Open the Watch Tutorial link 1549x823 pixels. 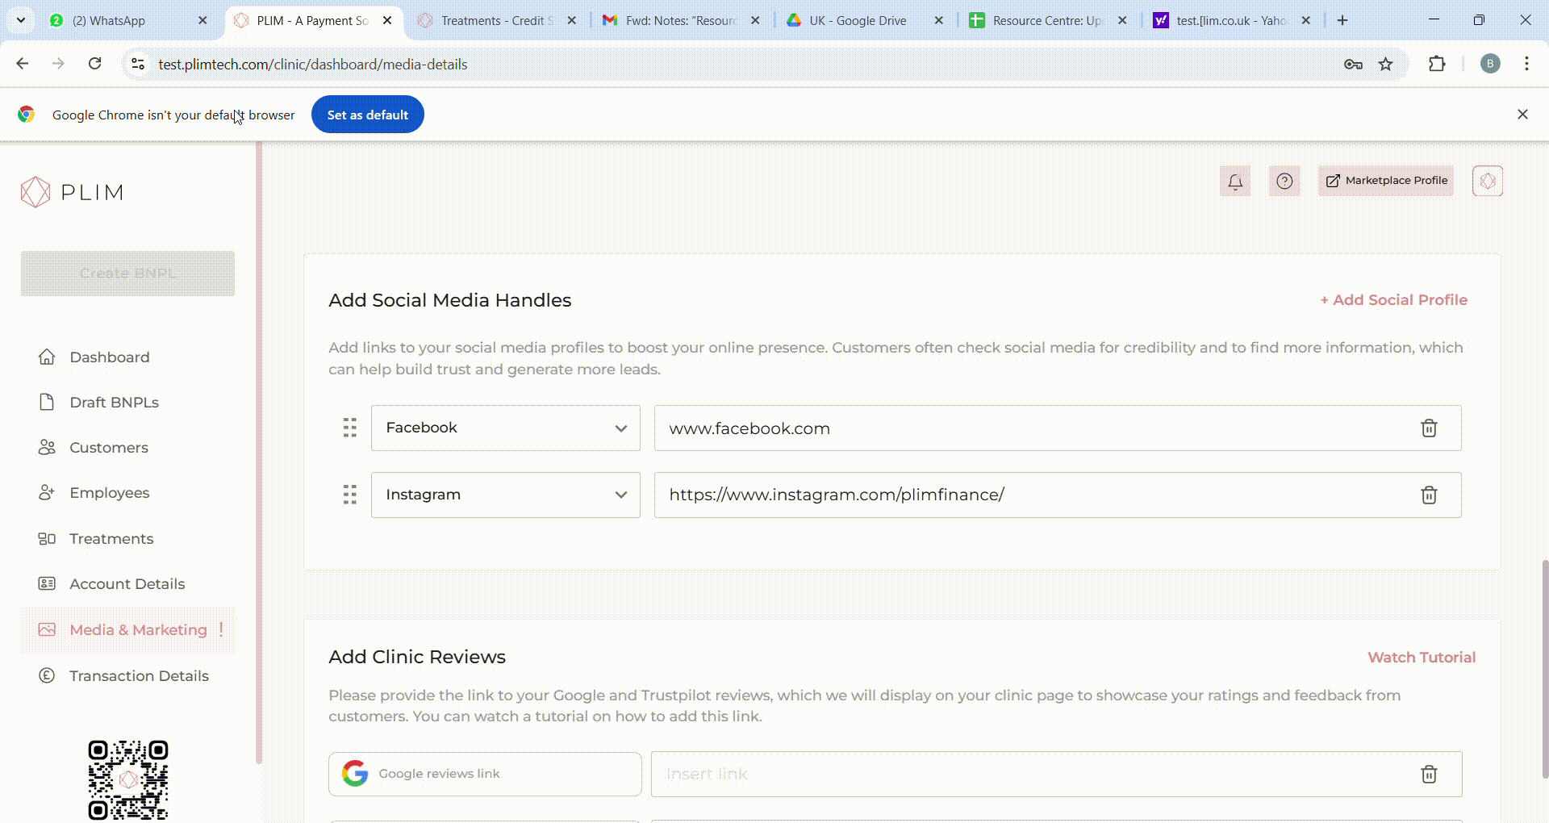[x=1422, y=657]
